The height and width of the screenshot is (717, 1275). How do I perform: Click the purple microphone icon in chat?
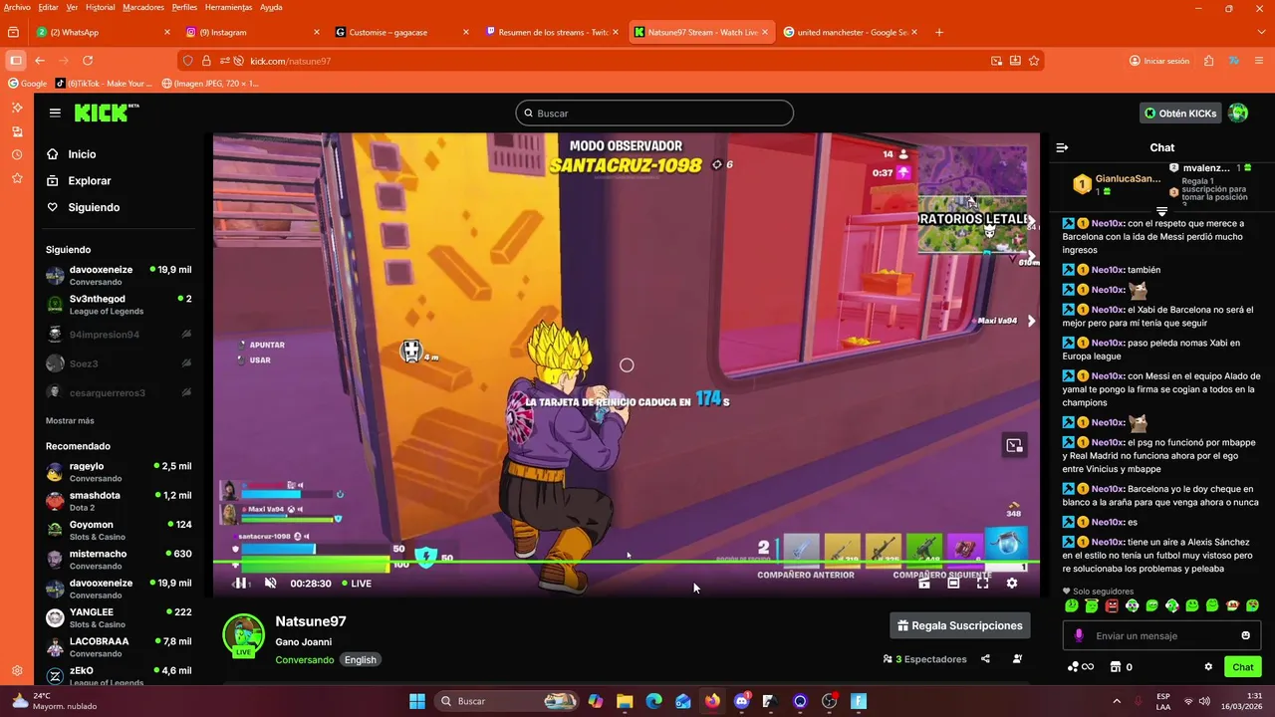point(1079,635)
